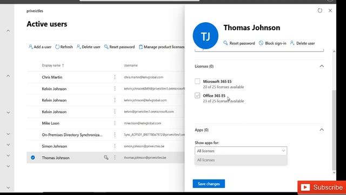346x195 pixels.
Task: Click priveictles breadcrumb text
Action: (x=35, y=11)
